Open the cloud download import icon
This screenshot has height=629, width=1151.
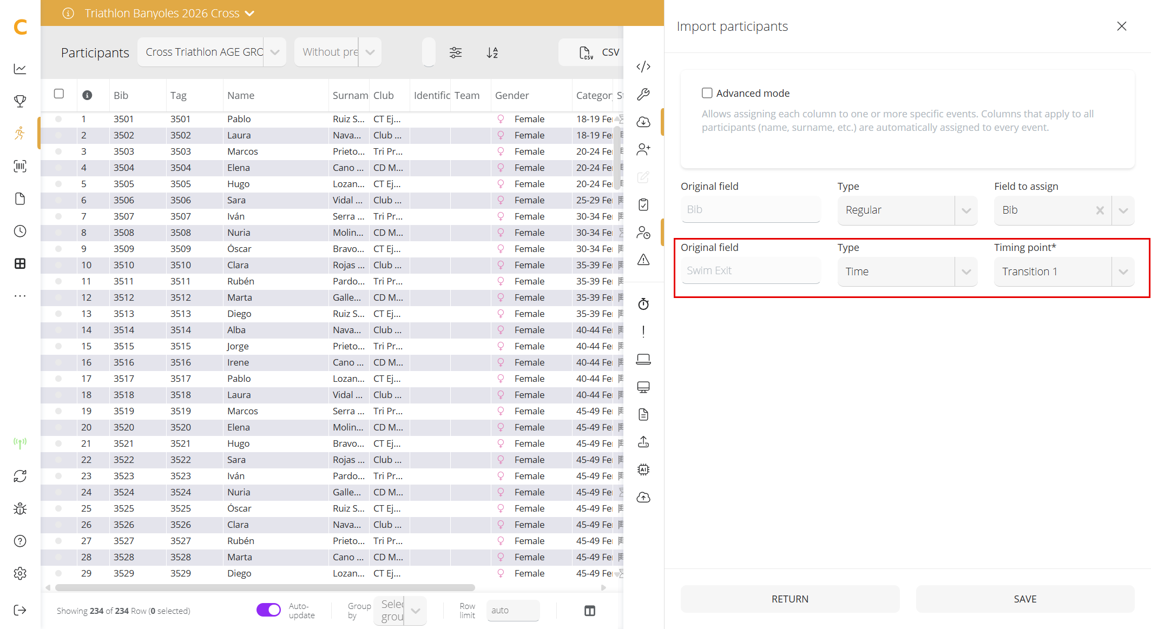click(x=643, y=122)
